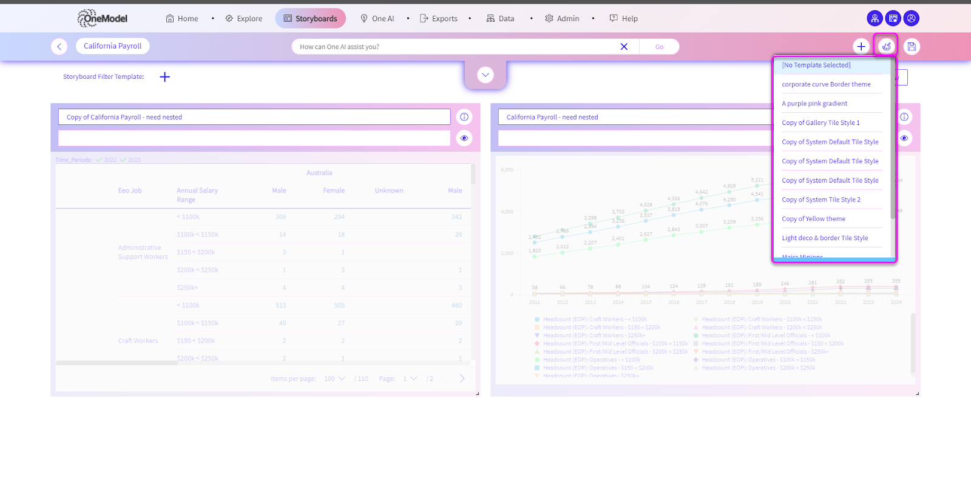Toggle eye visibility on right chart tile
The width and height of the screenshot is (971, 478).
(x=904, y=138)
